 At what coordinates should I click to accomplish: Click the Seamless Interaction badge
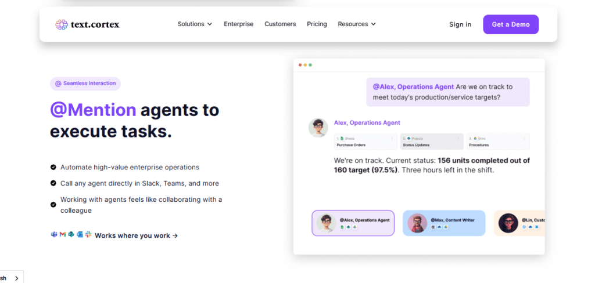(85, 84)
